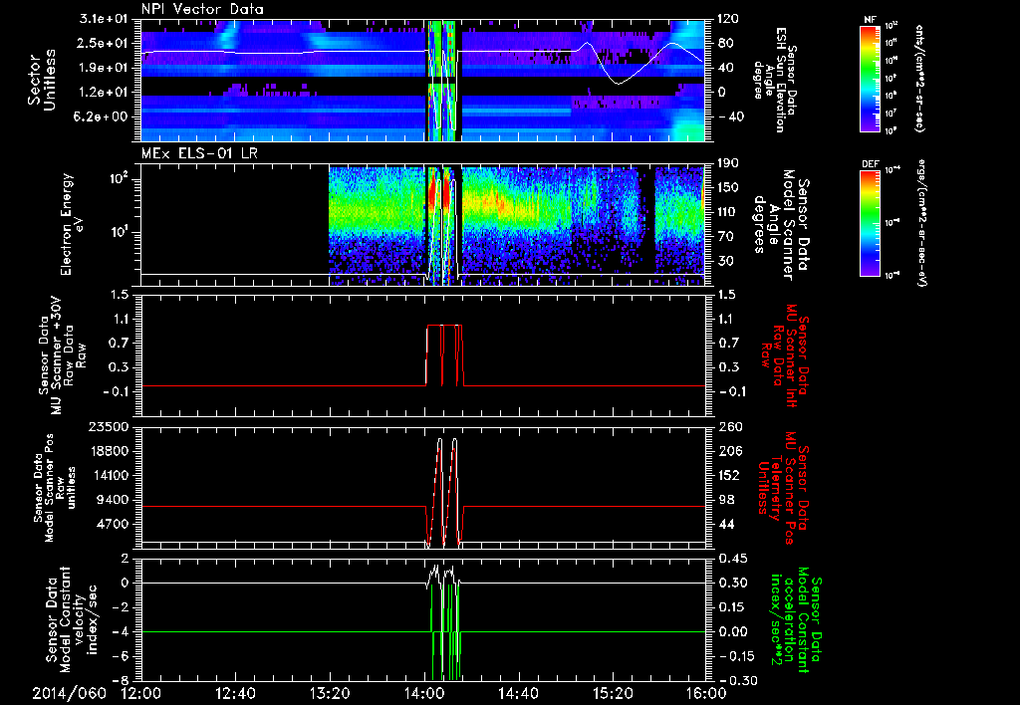Click the 3.1e+01 sector tick value
1020x705 pixels.
point(104,19)
